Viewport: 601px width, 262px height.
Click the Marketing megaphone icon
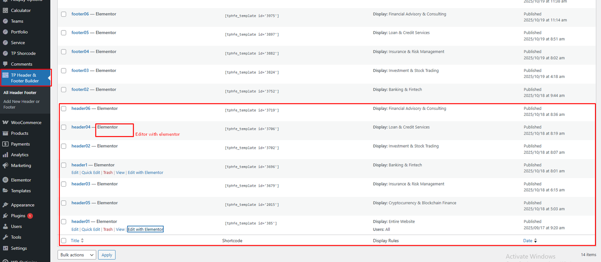[5, 166]
